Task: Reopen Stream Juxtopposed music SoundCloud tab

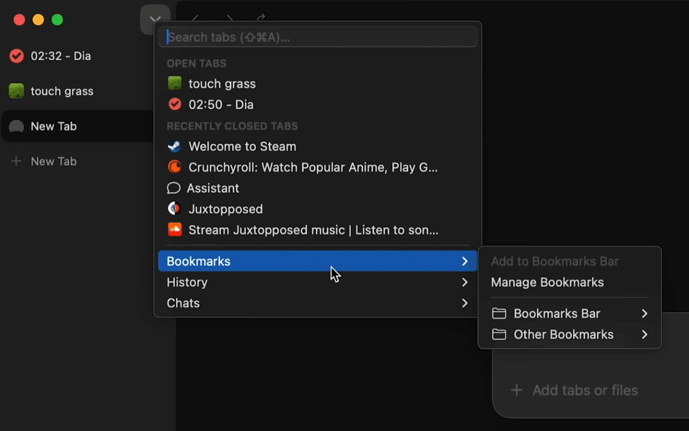Action: click(x=318, y=230)
